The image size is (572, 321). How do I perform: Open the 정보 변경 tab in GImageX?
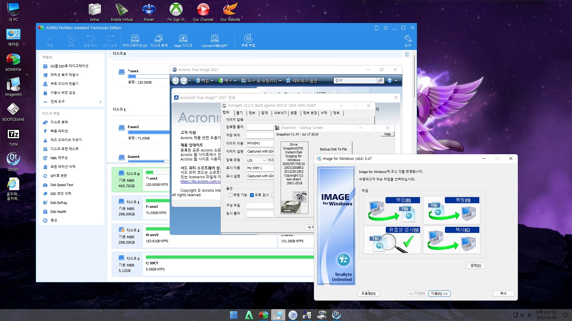point(309,113)
